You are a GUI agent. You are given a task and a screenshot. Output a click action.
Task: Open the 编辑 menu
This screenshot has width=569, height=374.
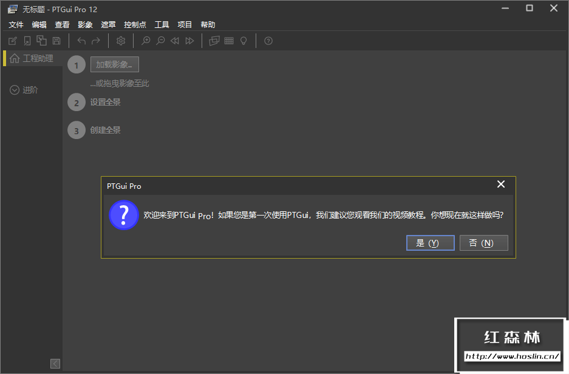(39, 25)
